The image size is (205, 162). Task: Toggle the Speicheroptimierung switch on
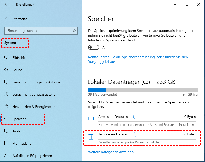tap(93, 48)
